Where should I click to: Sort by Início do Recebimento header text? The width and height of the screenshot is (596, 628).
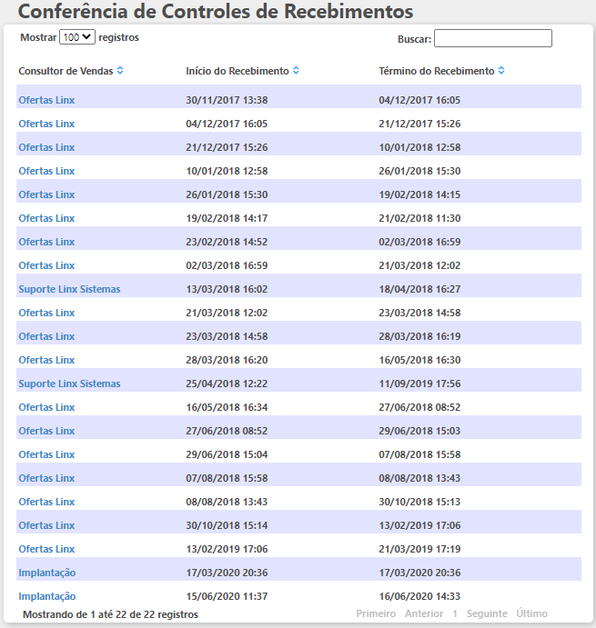[237, 71]
